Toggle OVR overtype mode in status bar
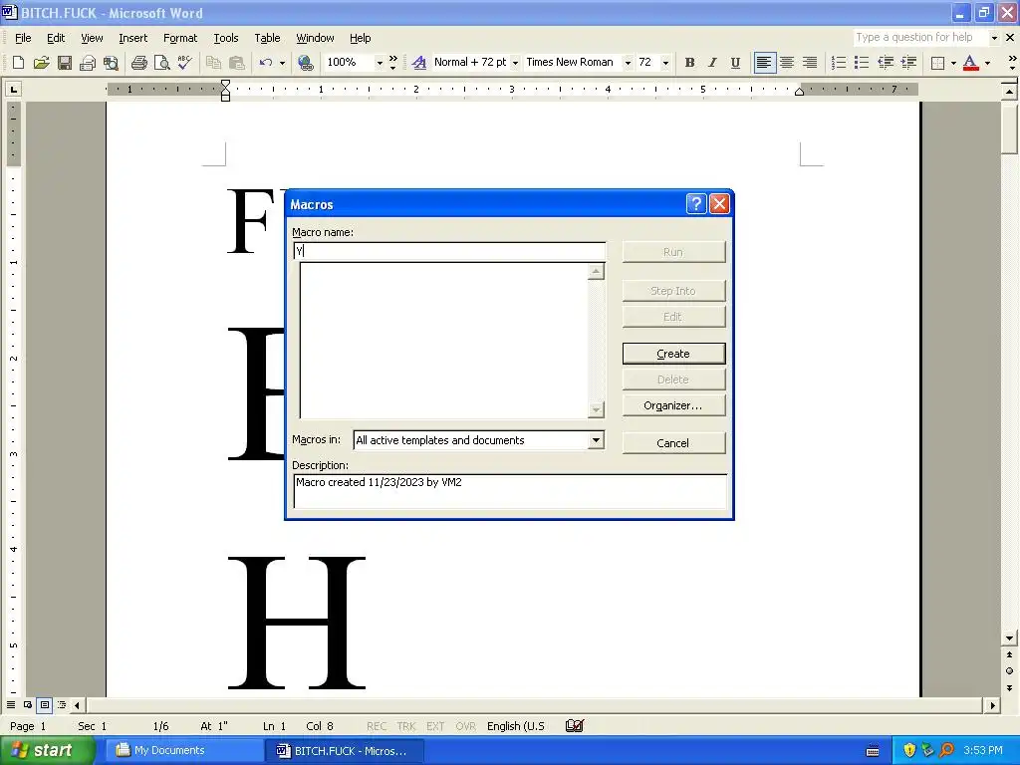1020x765 pixels. click(465, 726)
